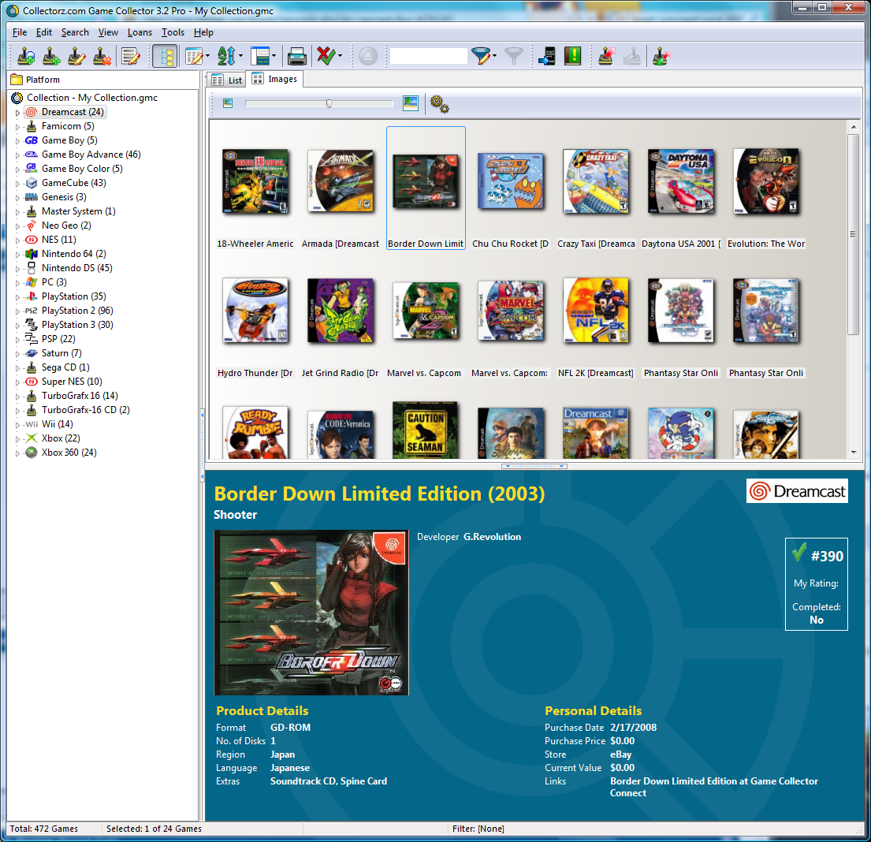
Task: Select the Seaman caution cover thumbnail
Action: click(x=426, y=430)
